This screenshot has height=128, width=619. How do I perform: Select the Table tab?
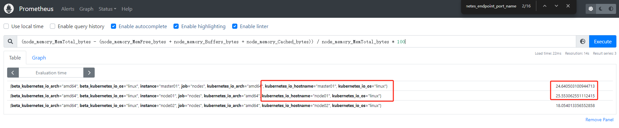point(15,58)
